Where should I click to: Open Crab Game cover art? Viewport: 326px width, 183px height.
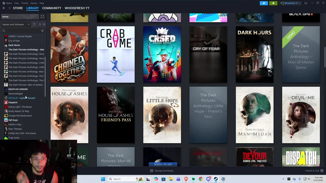[116, 54]
